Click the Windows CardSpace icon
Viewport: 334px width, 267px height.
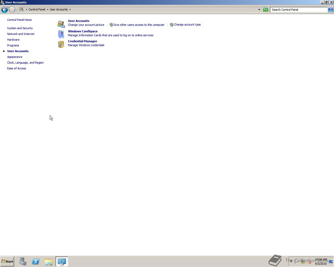pyautogui.click(x=61, y=34)
